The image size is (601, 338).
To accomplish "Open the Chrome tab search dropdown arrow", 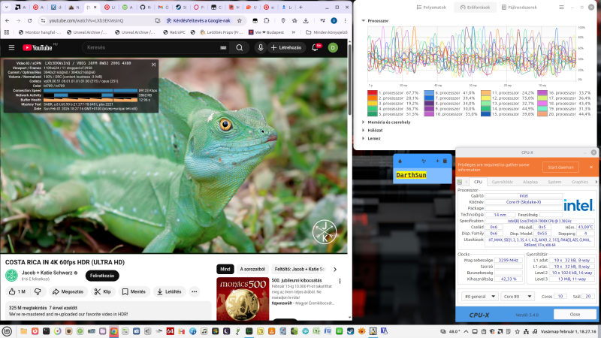I will 7,8.
